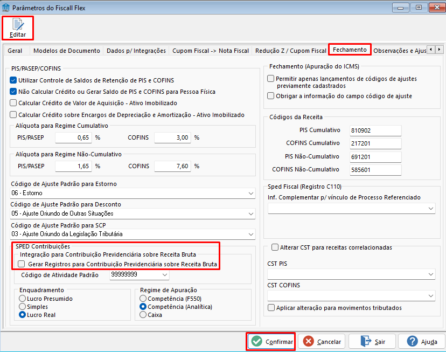Open Código de Ajuste Padrão para SCP dropdown
This screenshot has height=352, width=446.
[133, 234]
